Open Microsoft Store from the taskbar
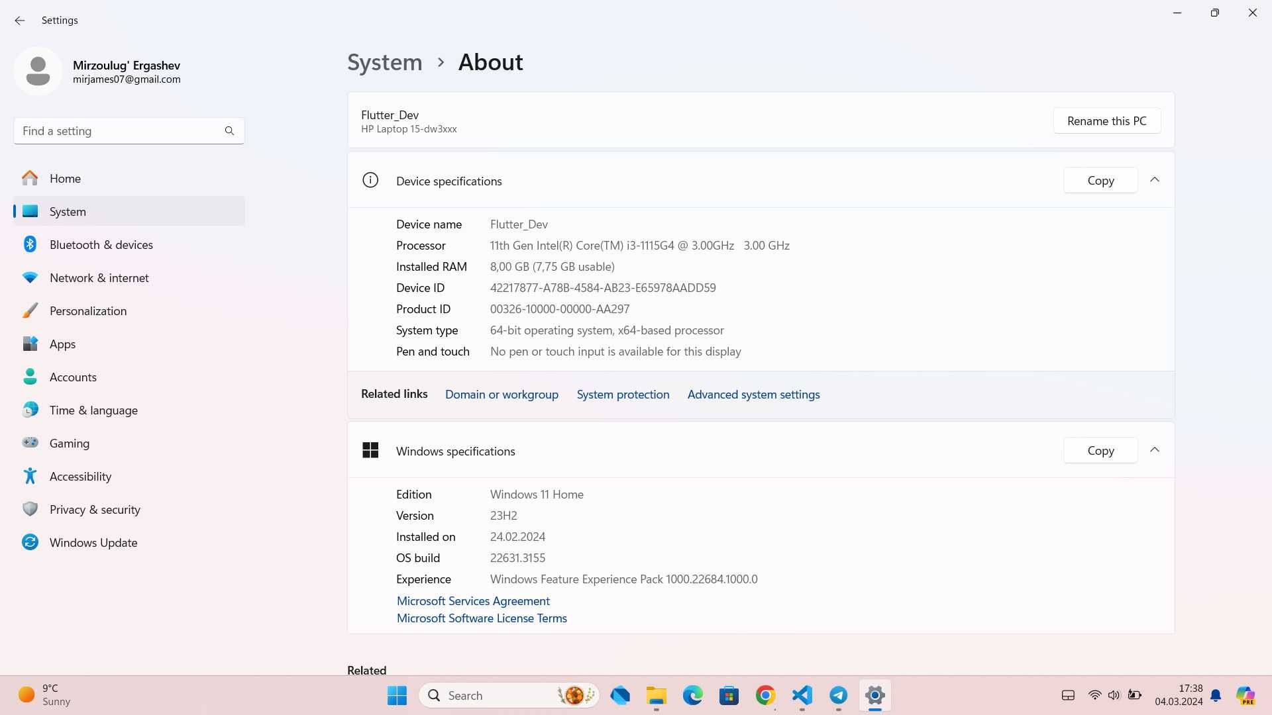Screen dimensions: 1272x715 (x=729, y=695)
